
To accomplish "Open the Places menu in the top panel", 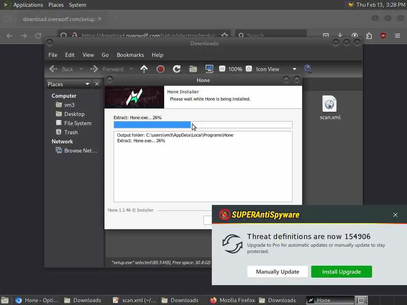I will [56, 5].
